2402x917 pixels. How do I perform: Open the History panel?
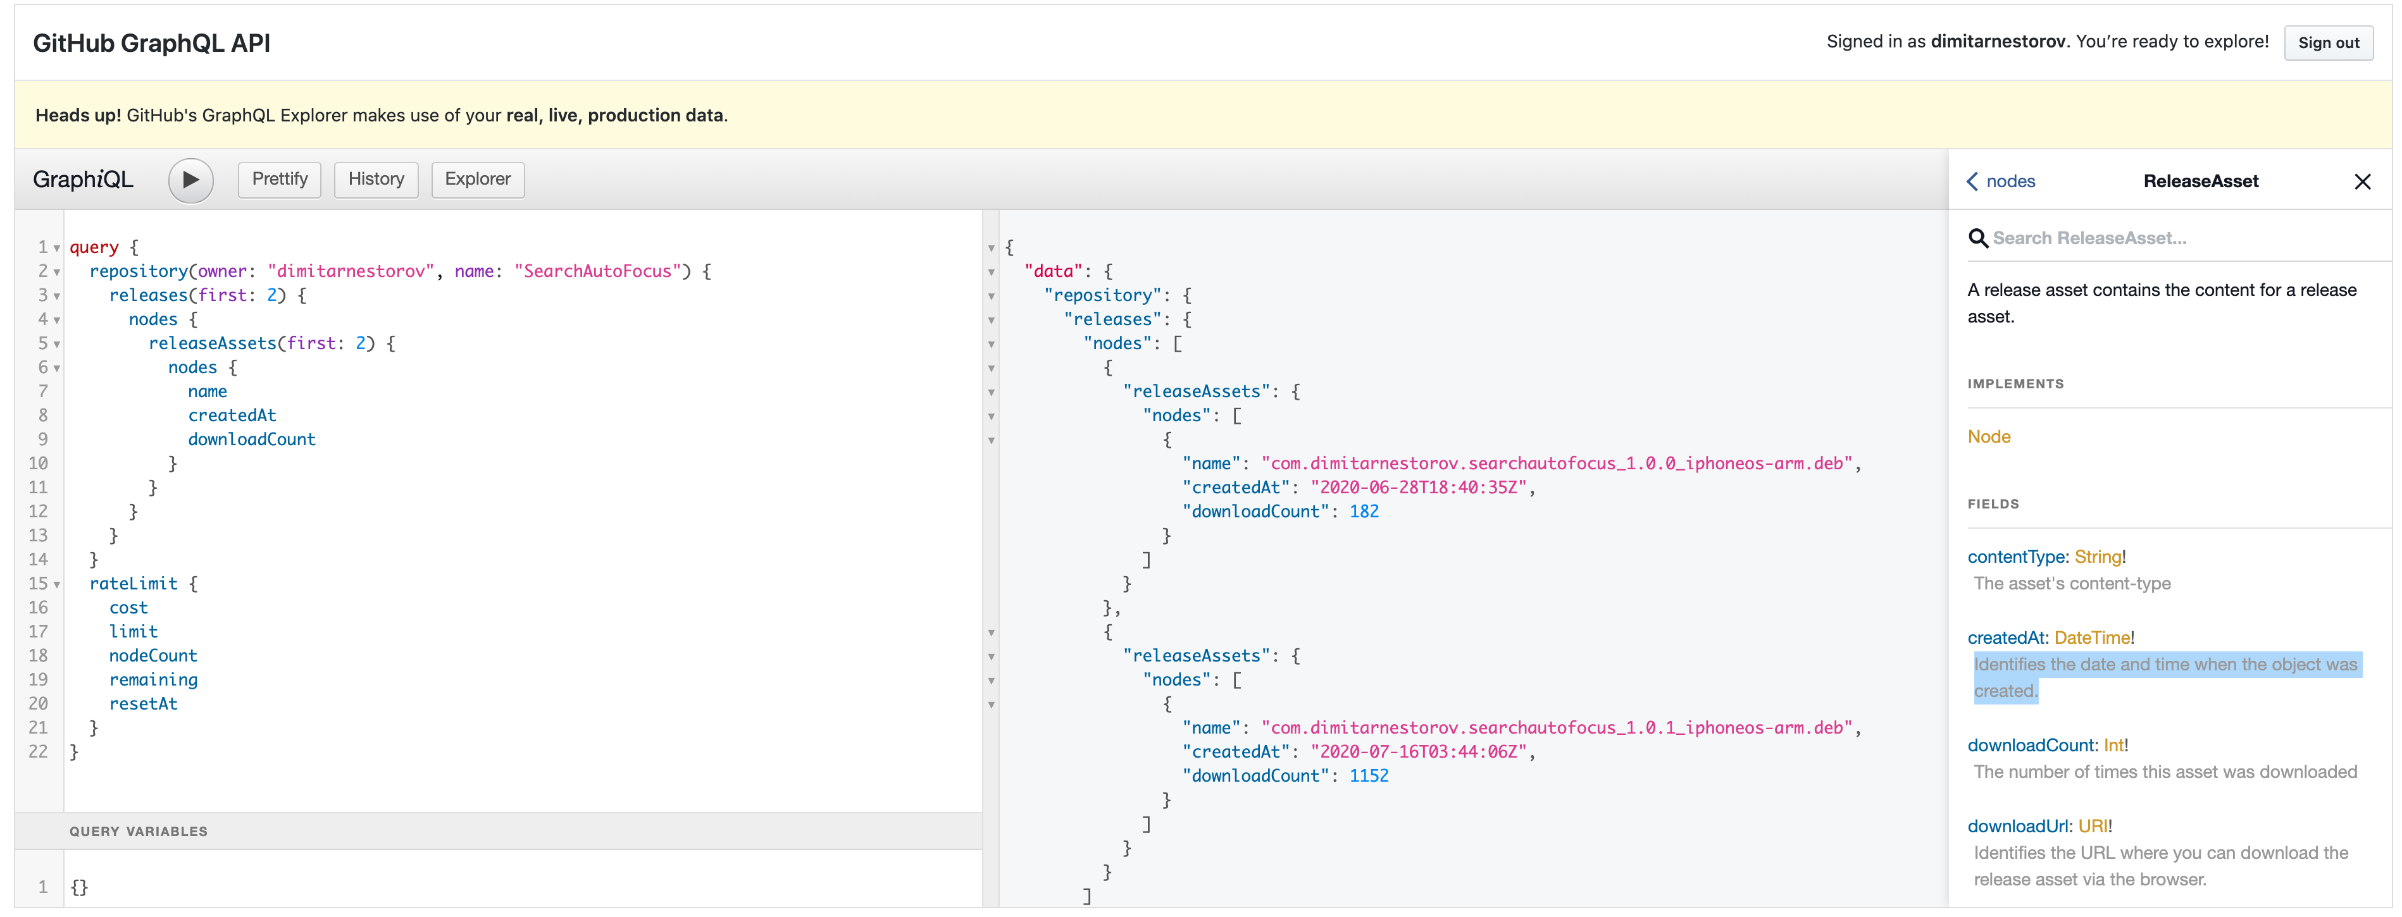tap(376, 180)
